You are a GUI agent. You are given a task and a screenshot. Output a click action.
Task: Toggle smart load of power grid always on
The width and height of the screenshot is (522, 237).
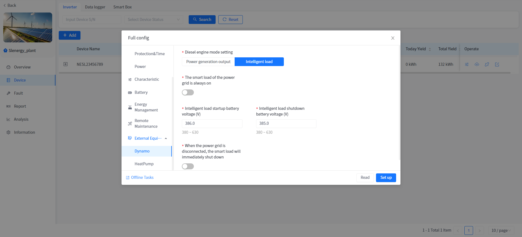point(188,92)
